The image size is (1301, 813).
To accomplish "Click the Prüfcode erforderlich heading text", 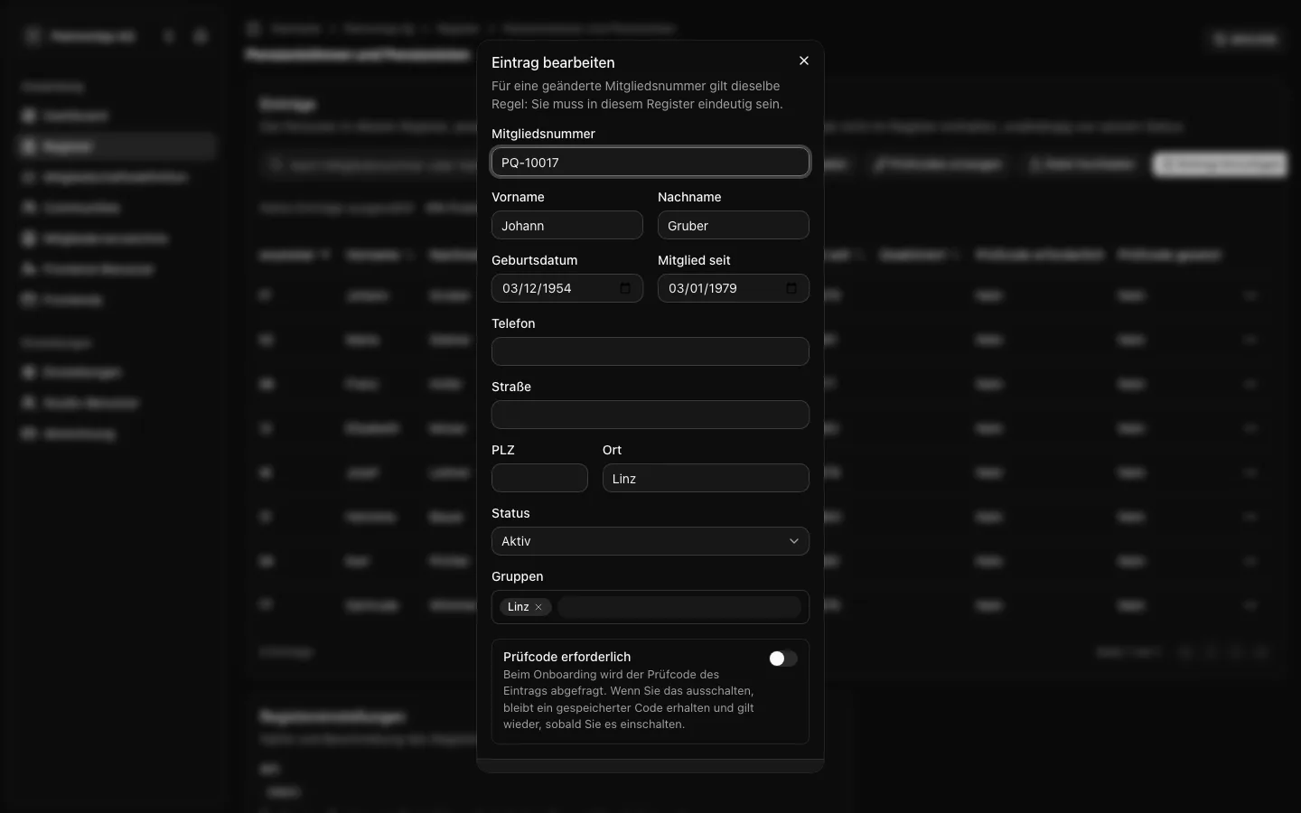I will (566, 657).
